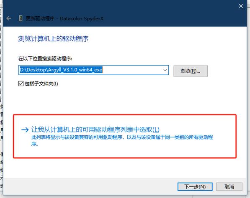Click the 包括子文件夹(I) label text
The width and height of the screenshot is (250, 198).
coord(41,84)
